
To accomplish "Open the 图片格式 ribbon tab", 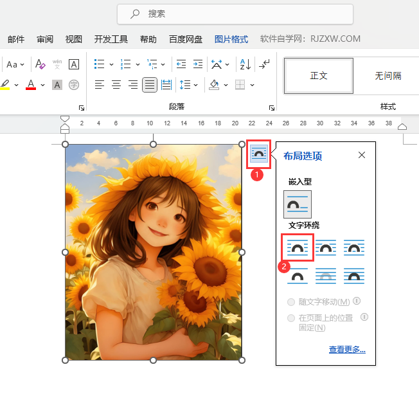I will [231, 39].
